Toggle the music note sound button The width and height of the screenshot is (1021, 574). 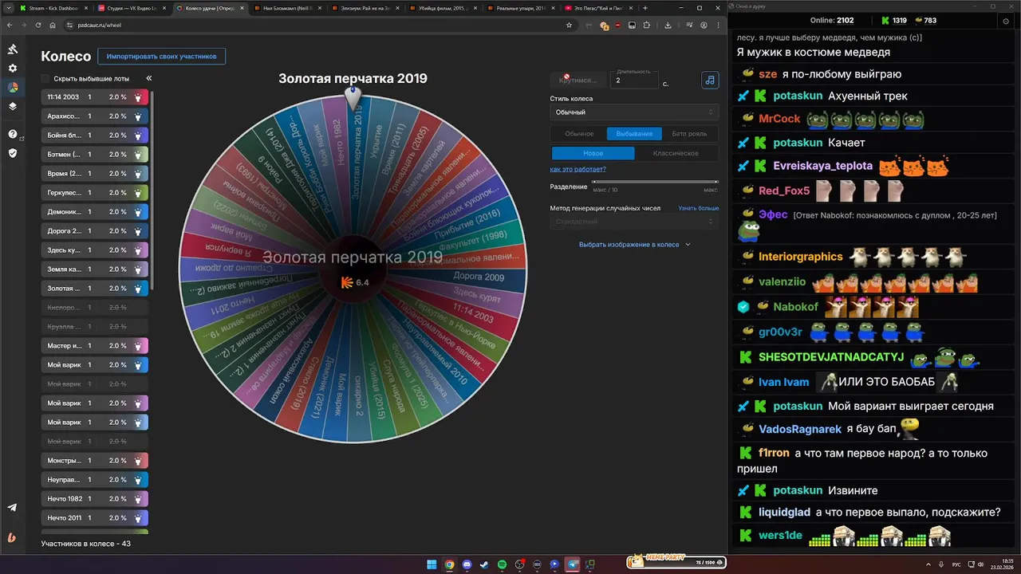click(709, 80)
